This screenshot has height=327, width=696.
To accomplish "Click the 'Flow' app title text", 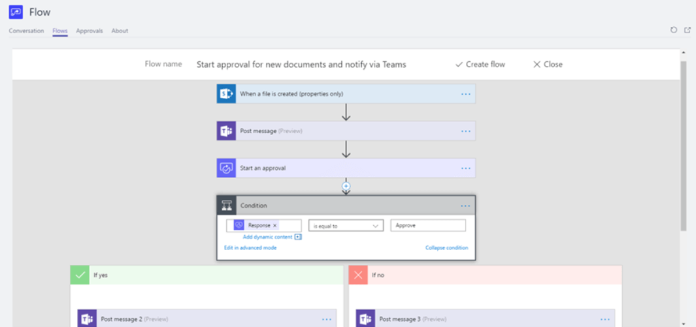I will tap(40, 12).
